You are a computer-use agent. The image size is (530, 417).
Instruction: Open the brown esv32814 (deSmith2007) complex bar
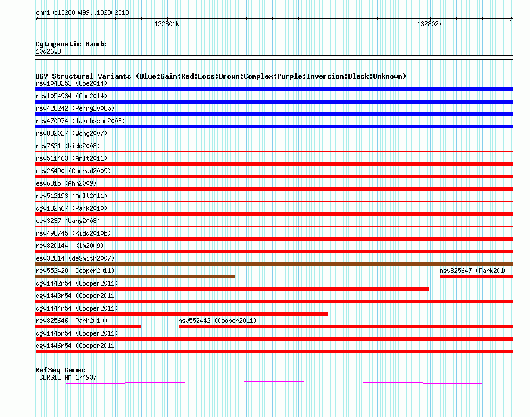tap(274, 264)
